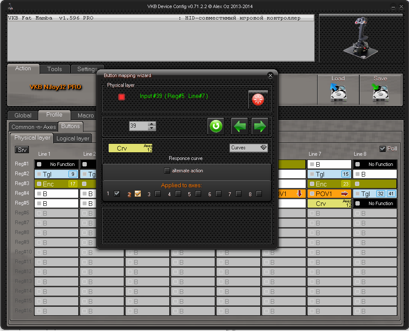Check axis 7 checkbox
The width and height of the screenshot is (409, 331).
click(239, 194)
